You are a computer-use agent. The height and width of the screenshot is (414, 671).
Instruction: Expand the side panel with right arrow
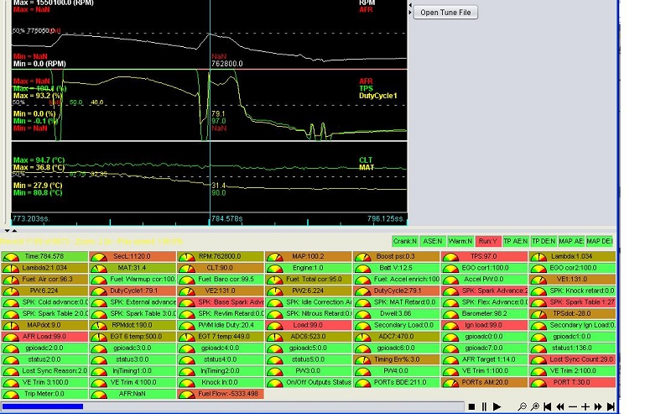pos(410,12)
